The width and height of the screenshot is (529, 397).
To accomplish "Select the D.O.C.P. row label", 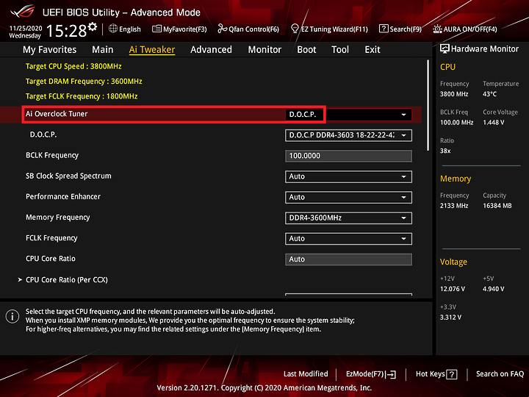I will [x=43, y=135].
